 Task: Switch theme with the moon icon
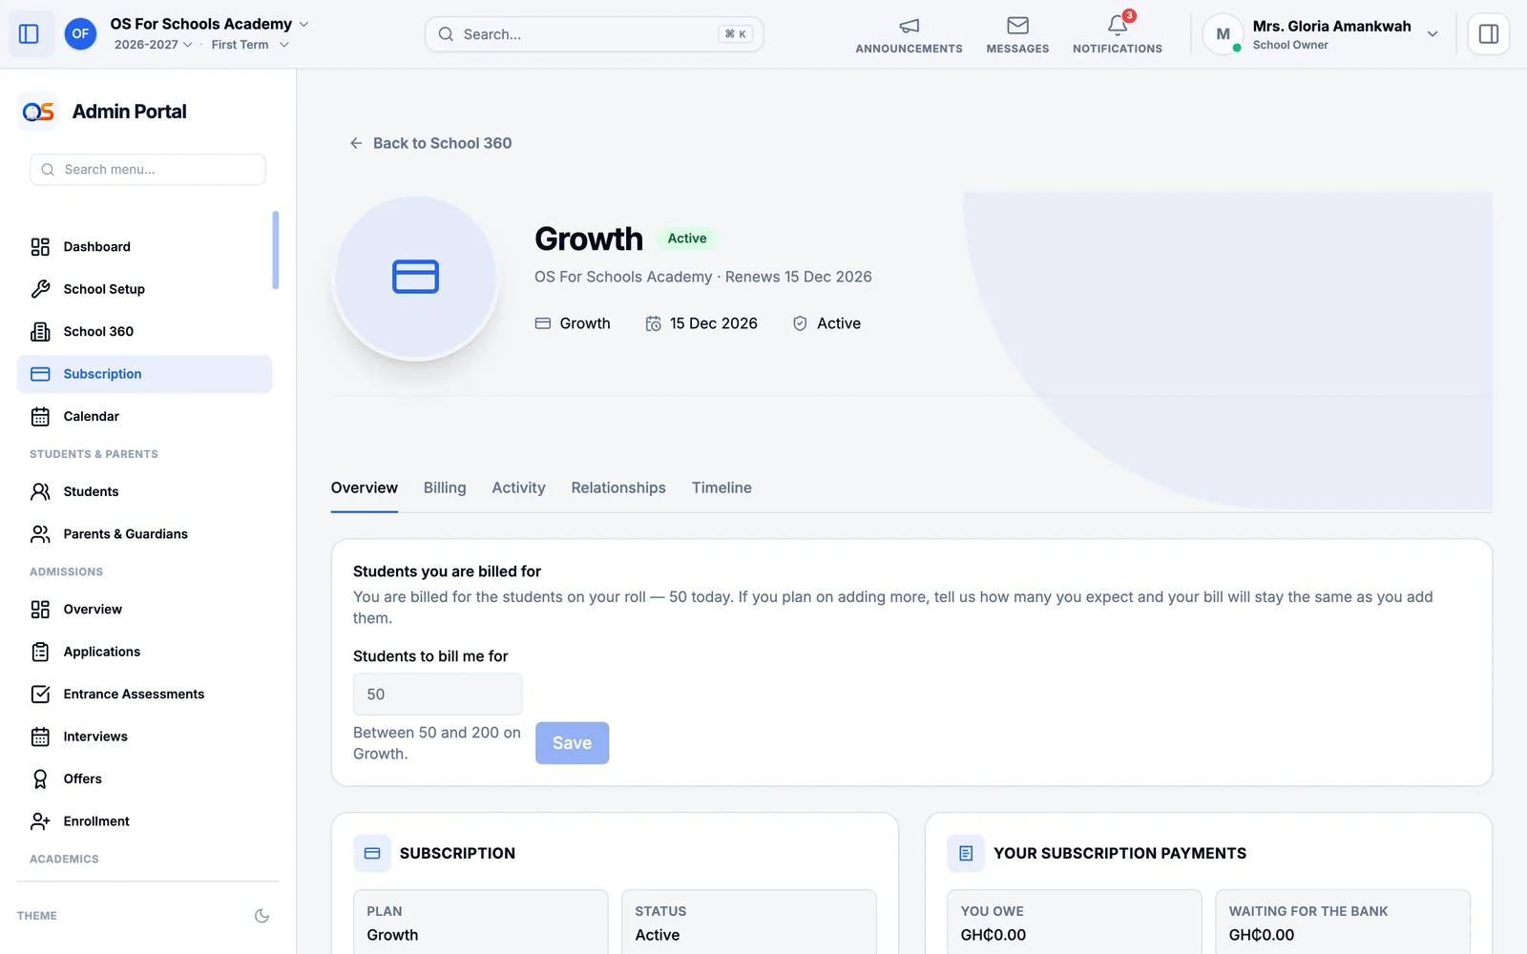pyautogui.click(x=261, y=916)
